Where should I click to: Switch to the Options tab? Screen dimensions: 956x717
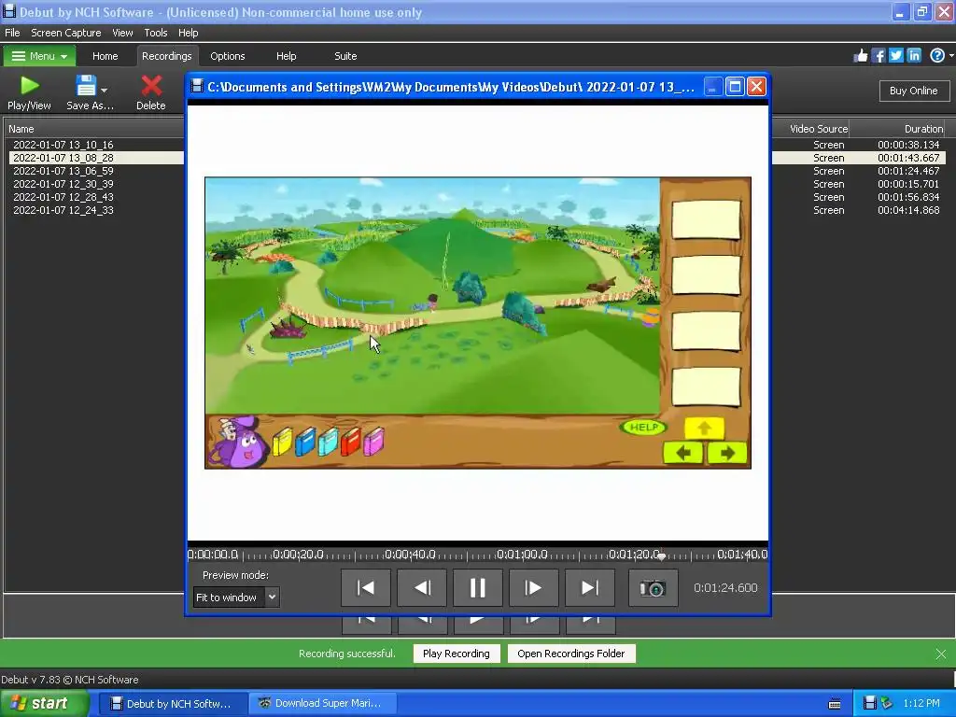pos(228,56)
